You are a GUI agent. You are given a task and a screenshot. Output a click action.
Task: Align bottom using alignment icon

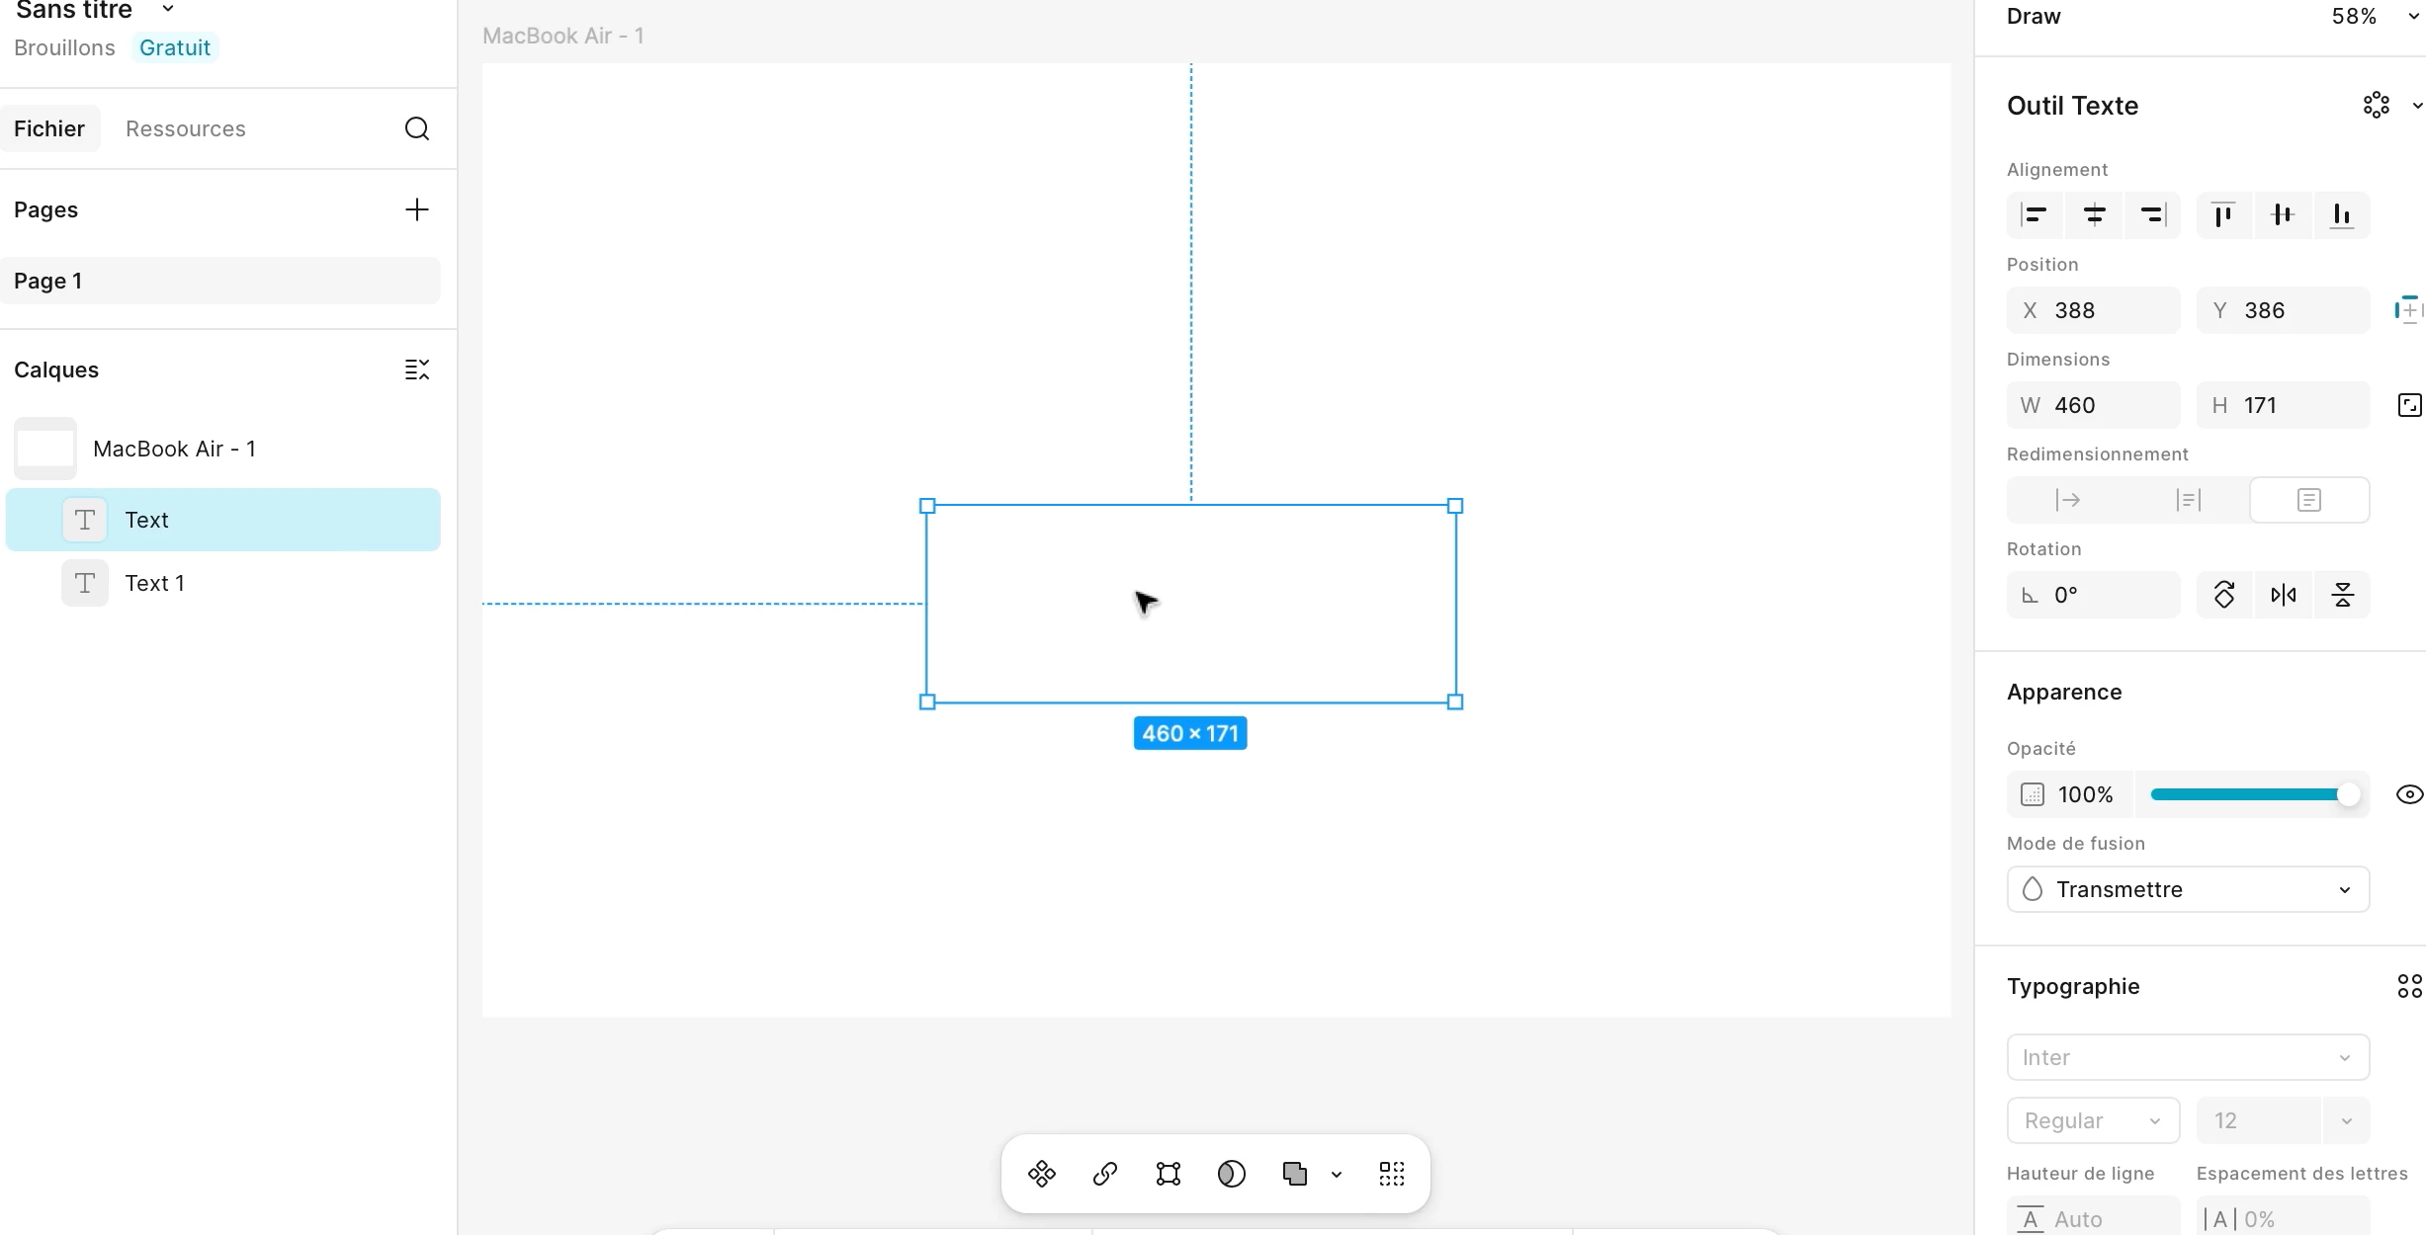tap(2341, 215)
